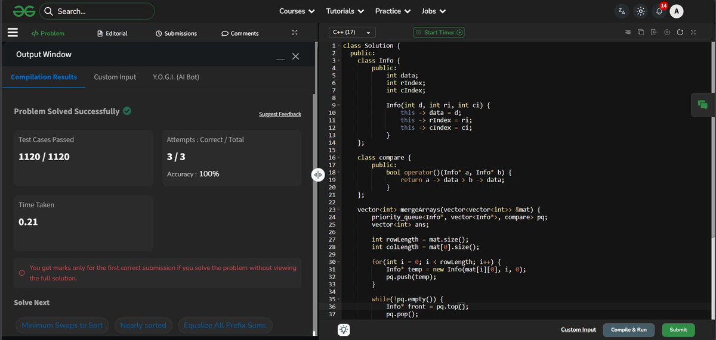Image resolution: width=716 pixels, height=340 pixels.
Task: Open the hamburger sidebar menu icon
Action: pyautogui.click(x=13, y=33)
